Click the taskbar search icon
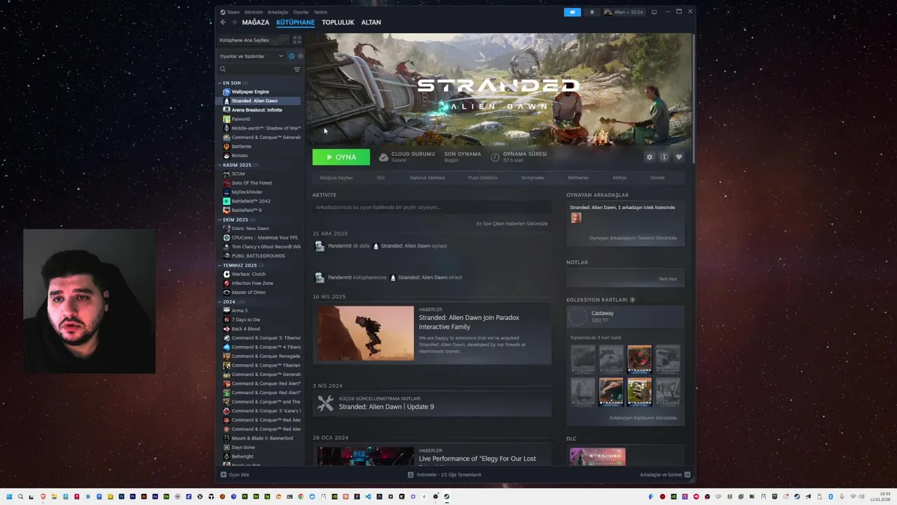Image resolution: width=897 pixels, height=505 pixels. [x=20, y=497]
